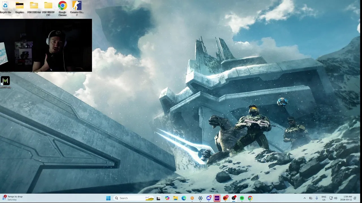The width and height of the screenshot is (362, 203).
Task: Open the Windows Start menu
Action: pyautogui.click(x=108, y=198)
